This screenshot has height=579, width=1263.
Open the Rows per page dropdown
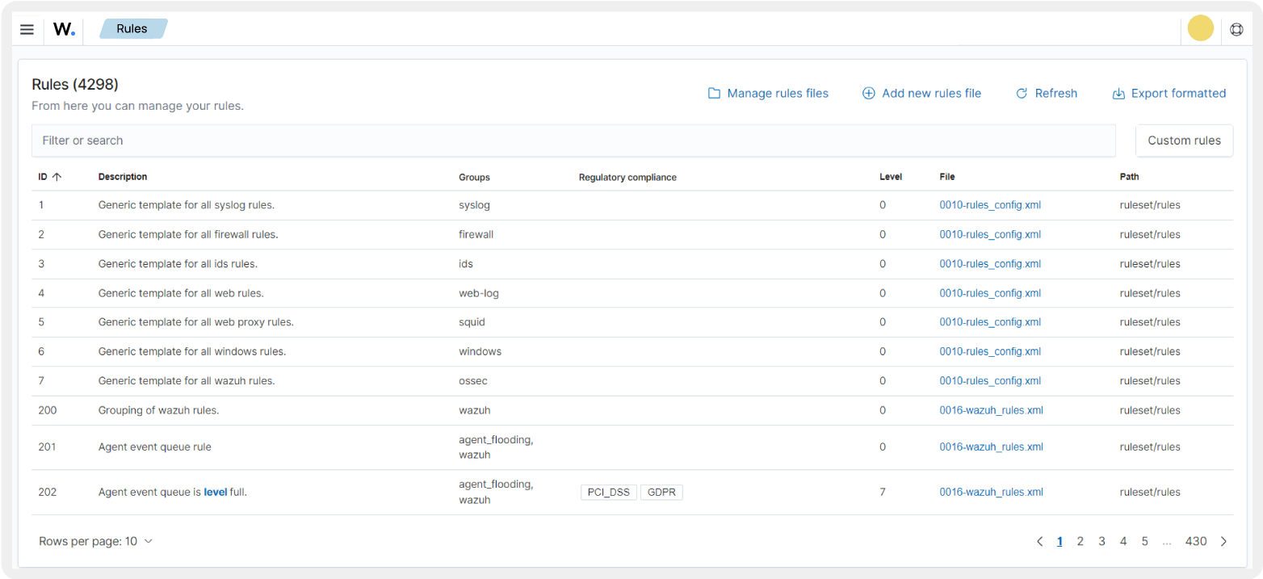coord(96,541)
